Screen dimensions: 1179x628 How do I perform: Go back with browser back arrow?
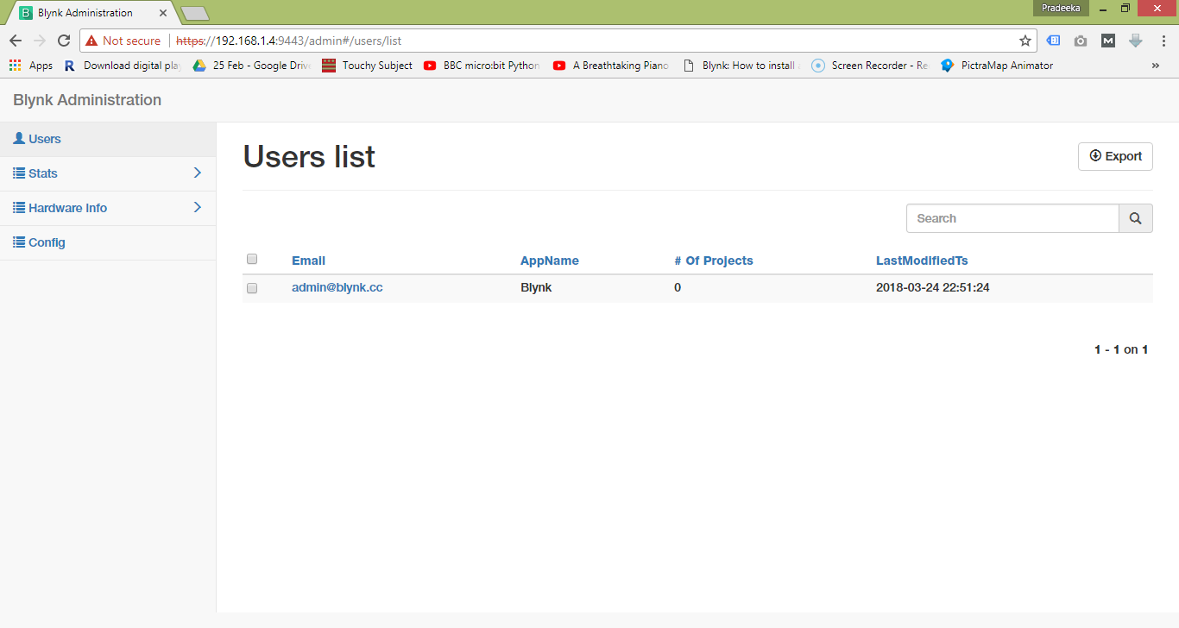click(16, 41)
